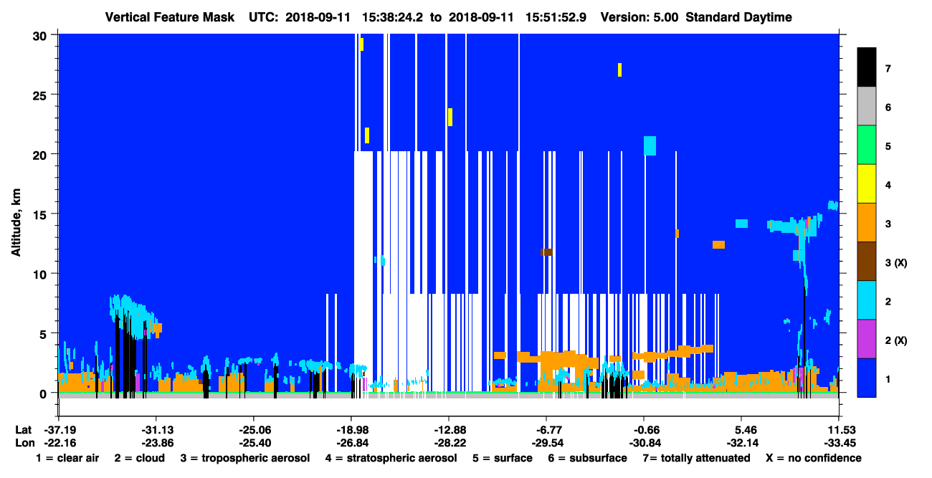
Task: Click the orange legend swatch for class 3
Action: click(867, 223)
